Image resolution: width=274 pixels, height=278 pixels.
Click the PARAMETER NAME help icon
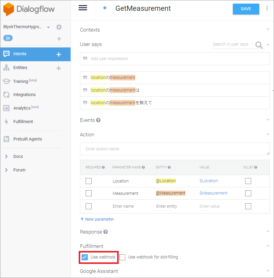pyautogui.click(x=143, y=167)
